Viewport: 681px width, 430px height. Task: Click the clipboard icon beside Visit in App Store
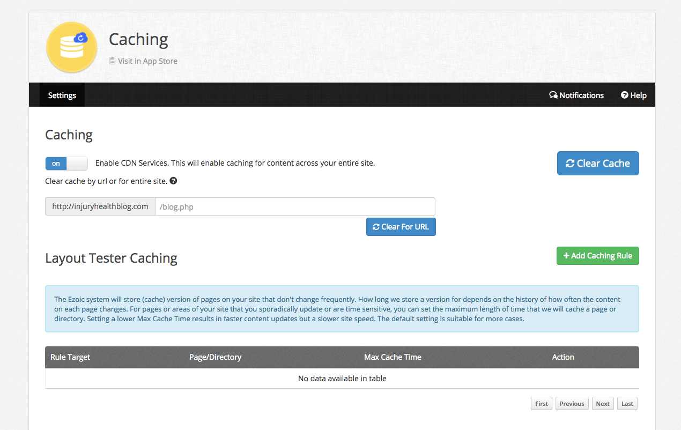click(112, 61)
